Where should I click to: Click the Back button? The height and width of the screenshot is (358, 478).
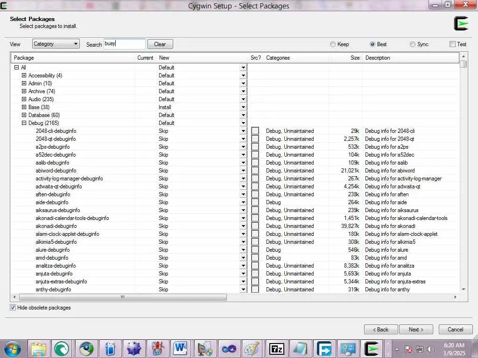(x=381, y=330)
